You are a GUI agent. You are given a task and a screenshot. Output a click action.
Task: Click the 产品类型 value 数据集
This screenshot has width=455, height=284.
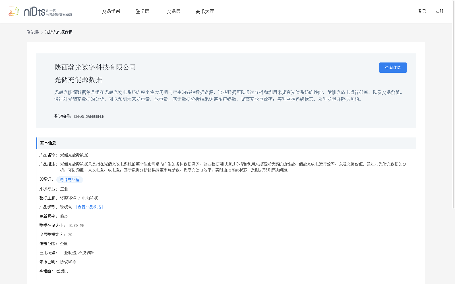tap(66, 207)
